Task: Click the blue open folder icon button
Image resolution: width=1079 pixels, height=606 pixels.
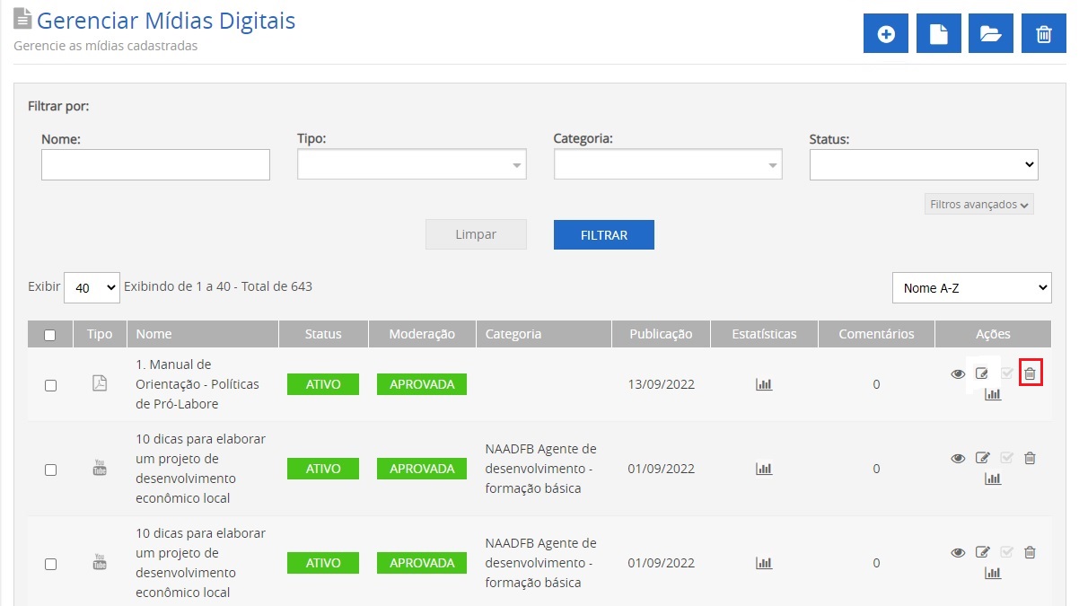Action: pos(990,34)
